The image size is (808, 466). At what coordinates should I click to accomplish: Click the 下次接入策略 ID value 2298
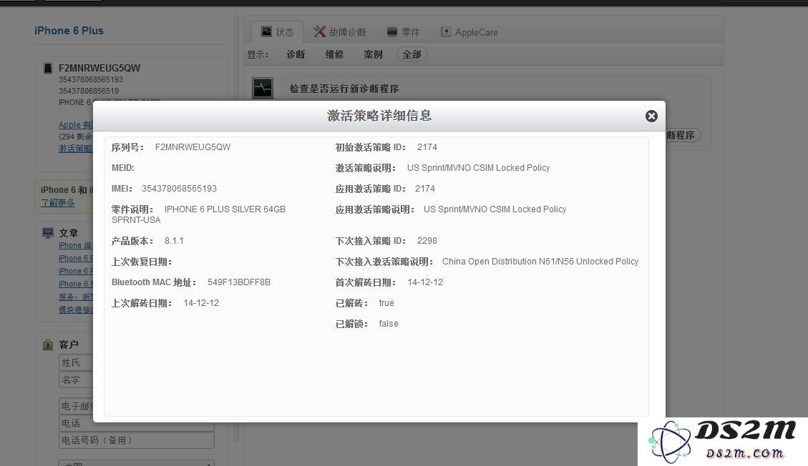point(427,241)
